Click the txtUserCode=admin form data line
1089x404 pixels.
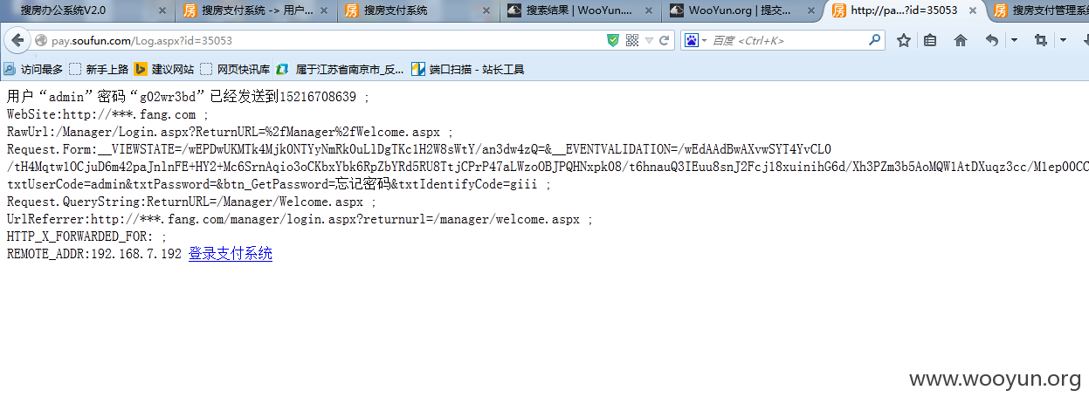pyautogui.click(x=279, y=184)
